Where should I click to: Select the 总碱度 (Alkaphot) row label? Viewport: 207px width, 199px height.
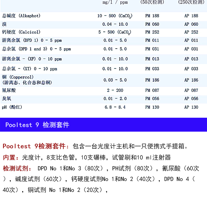(21, 16)
